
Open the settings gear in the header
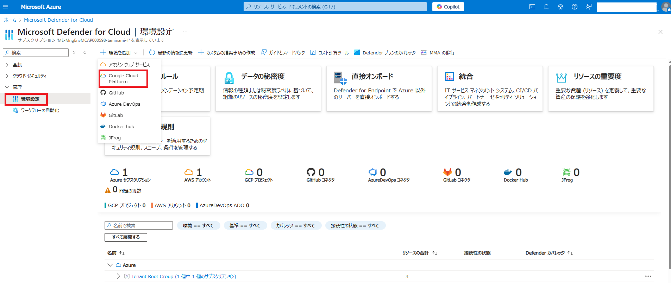point(560,7)
